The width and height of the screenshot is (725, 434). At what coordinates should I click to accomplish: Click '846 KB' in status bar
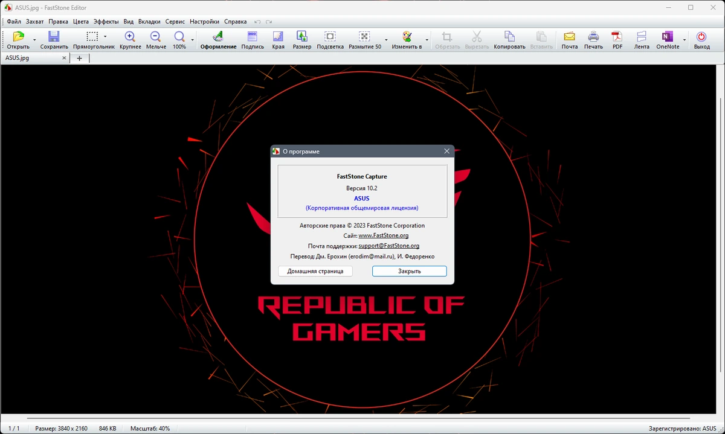[108, 429]
